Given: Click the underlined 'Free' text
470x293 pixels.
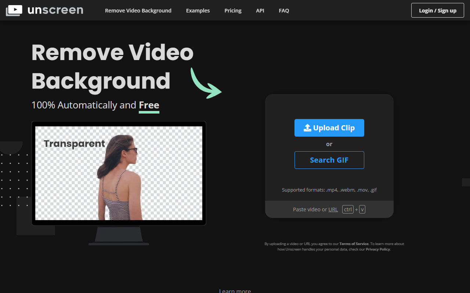Looking at the screenshot, I should click(149, 105).
